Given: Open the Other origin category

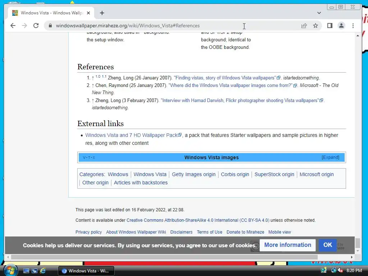Looking at the screenshot, I should (95, 183).
